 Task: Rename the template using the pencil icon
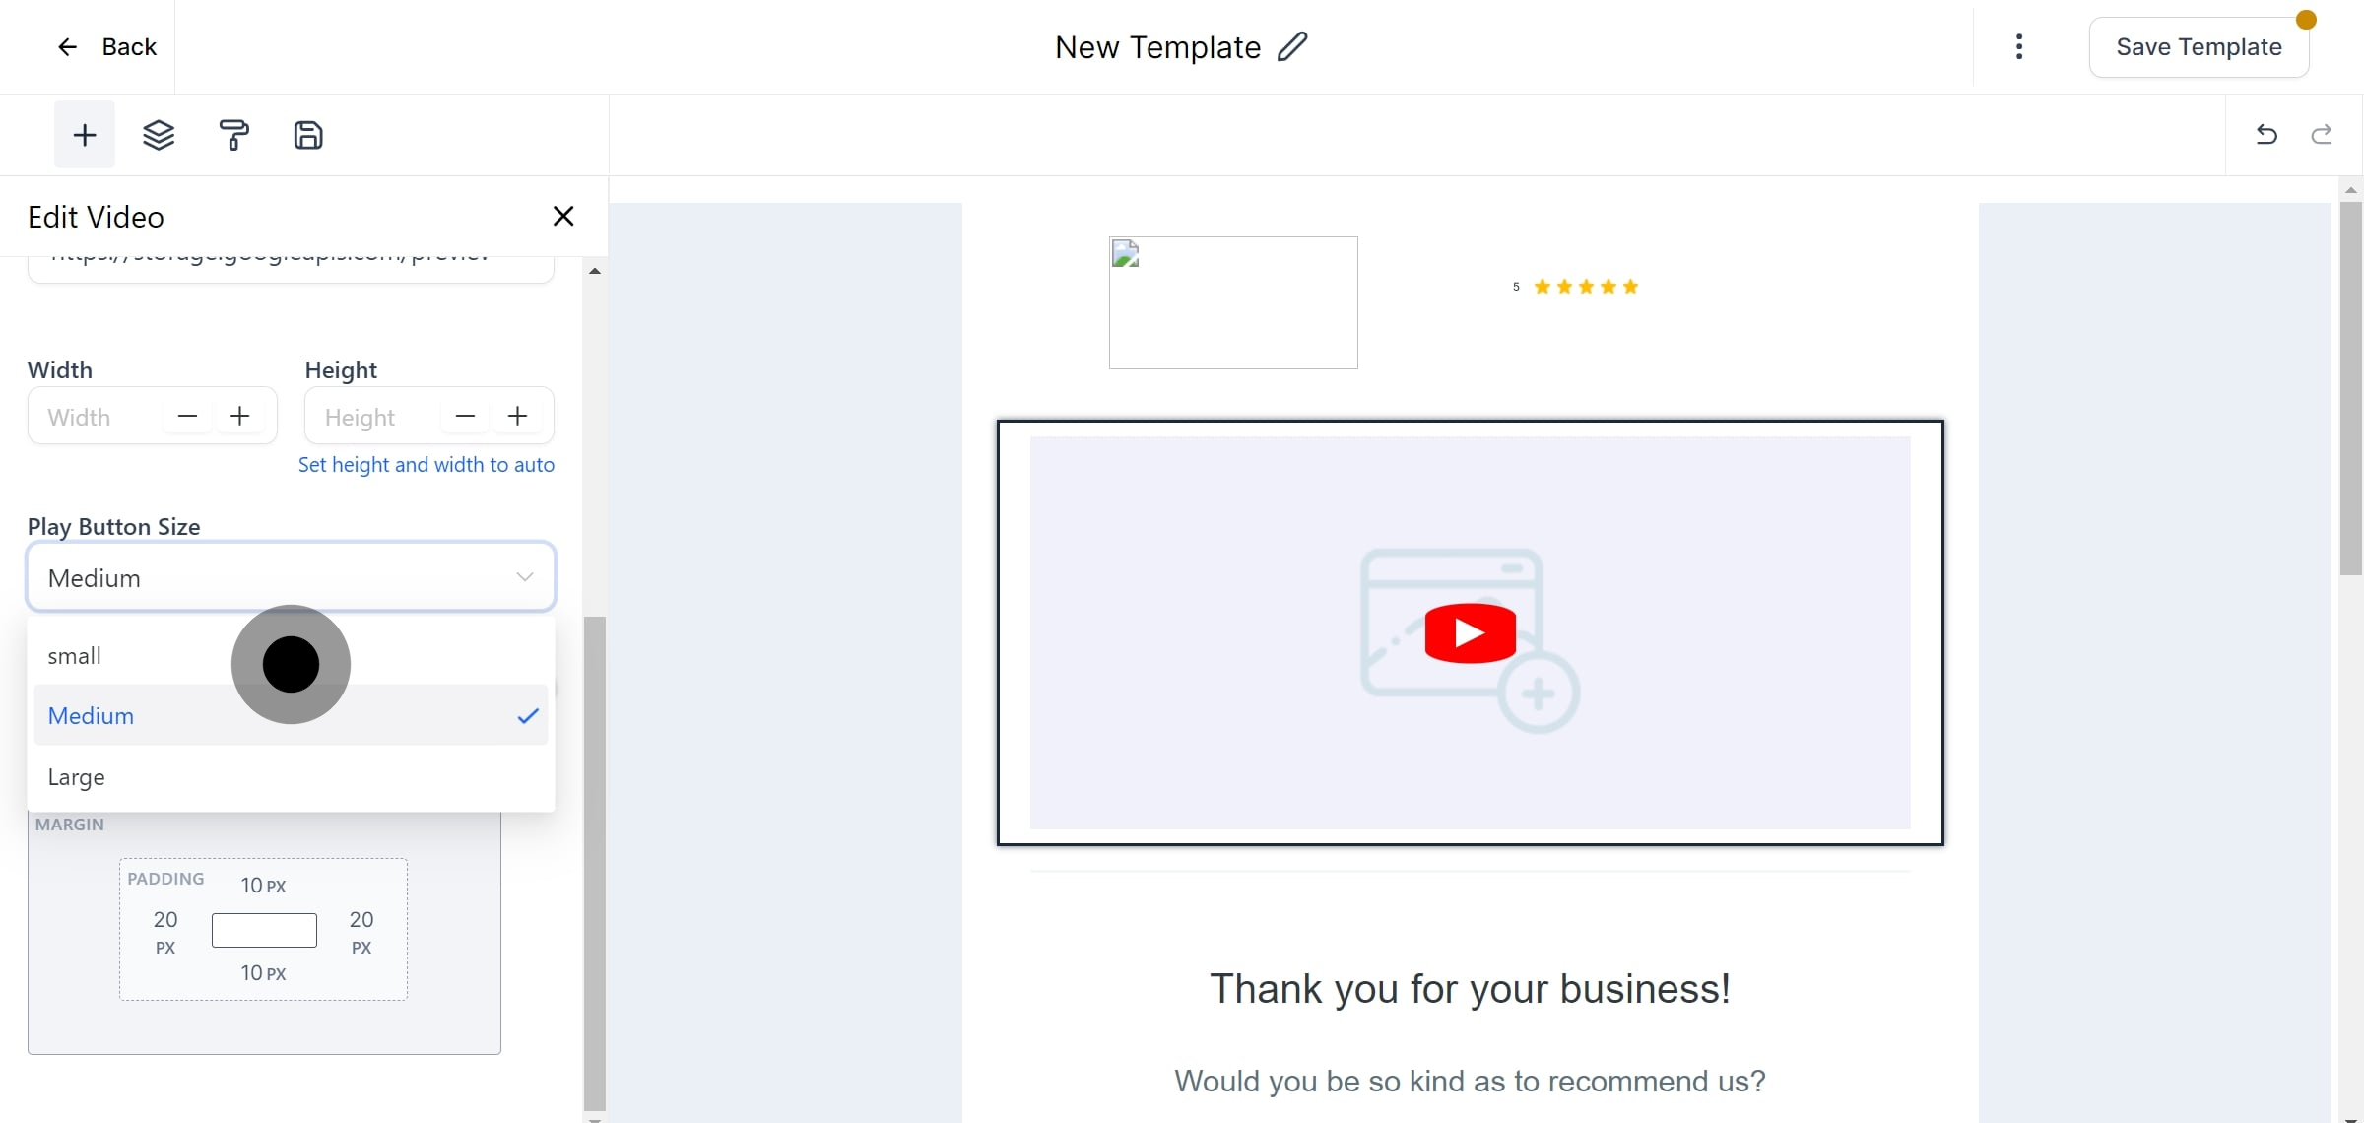point(1293,45)
